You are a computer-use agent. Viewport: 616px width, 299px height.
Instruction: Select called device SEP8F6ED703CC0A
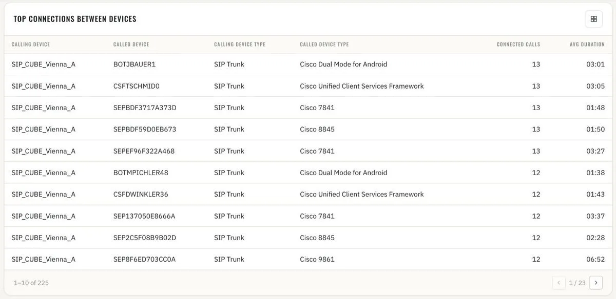tap(145, 259)
